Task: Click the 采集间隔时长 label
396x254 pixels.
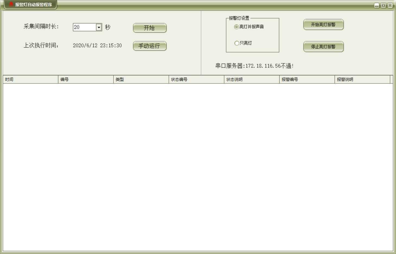Action: point(41,26)
